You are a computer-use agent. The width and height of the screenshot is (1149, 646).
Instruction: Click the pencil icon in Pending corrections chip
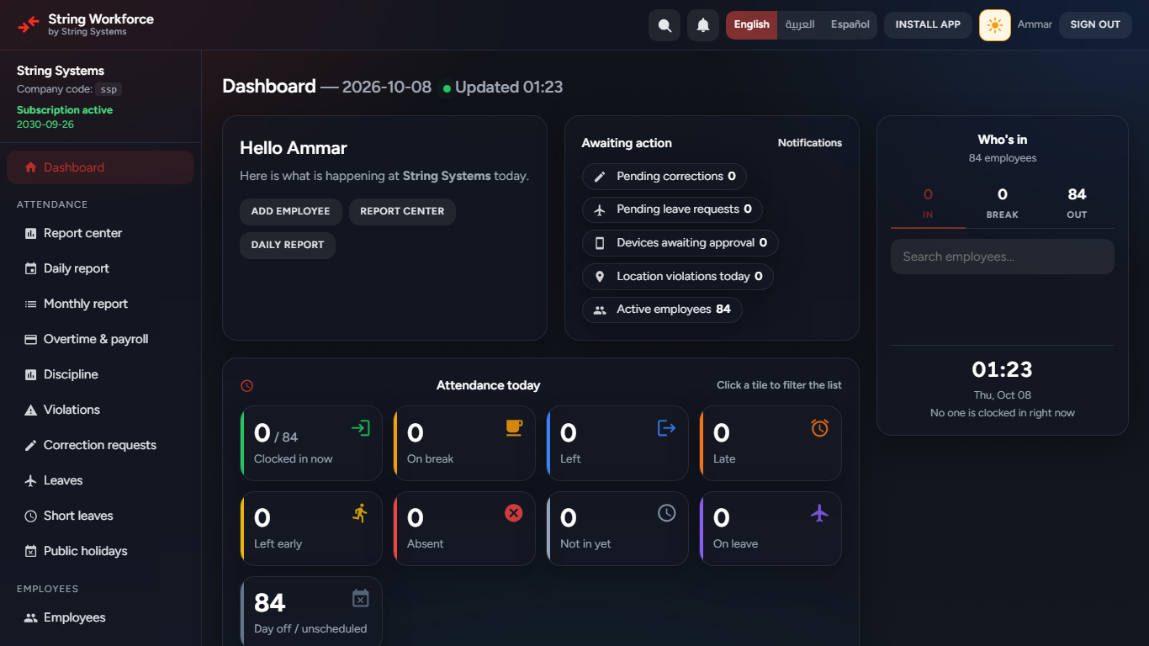pos(600,177)
